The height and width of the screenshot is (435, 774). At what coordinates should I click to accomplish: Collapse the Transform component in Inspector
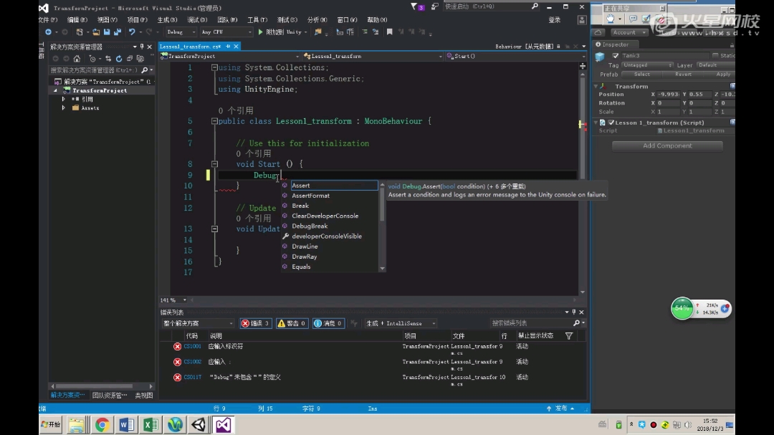(x=596, y=87)
